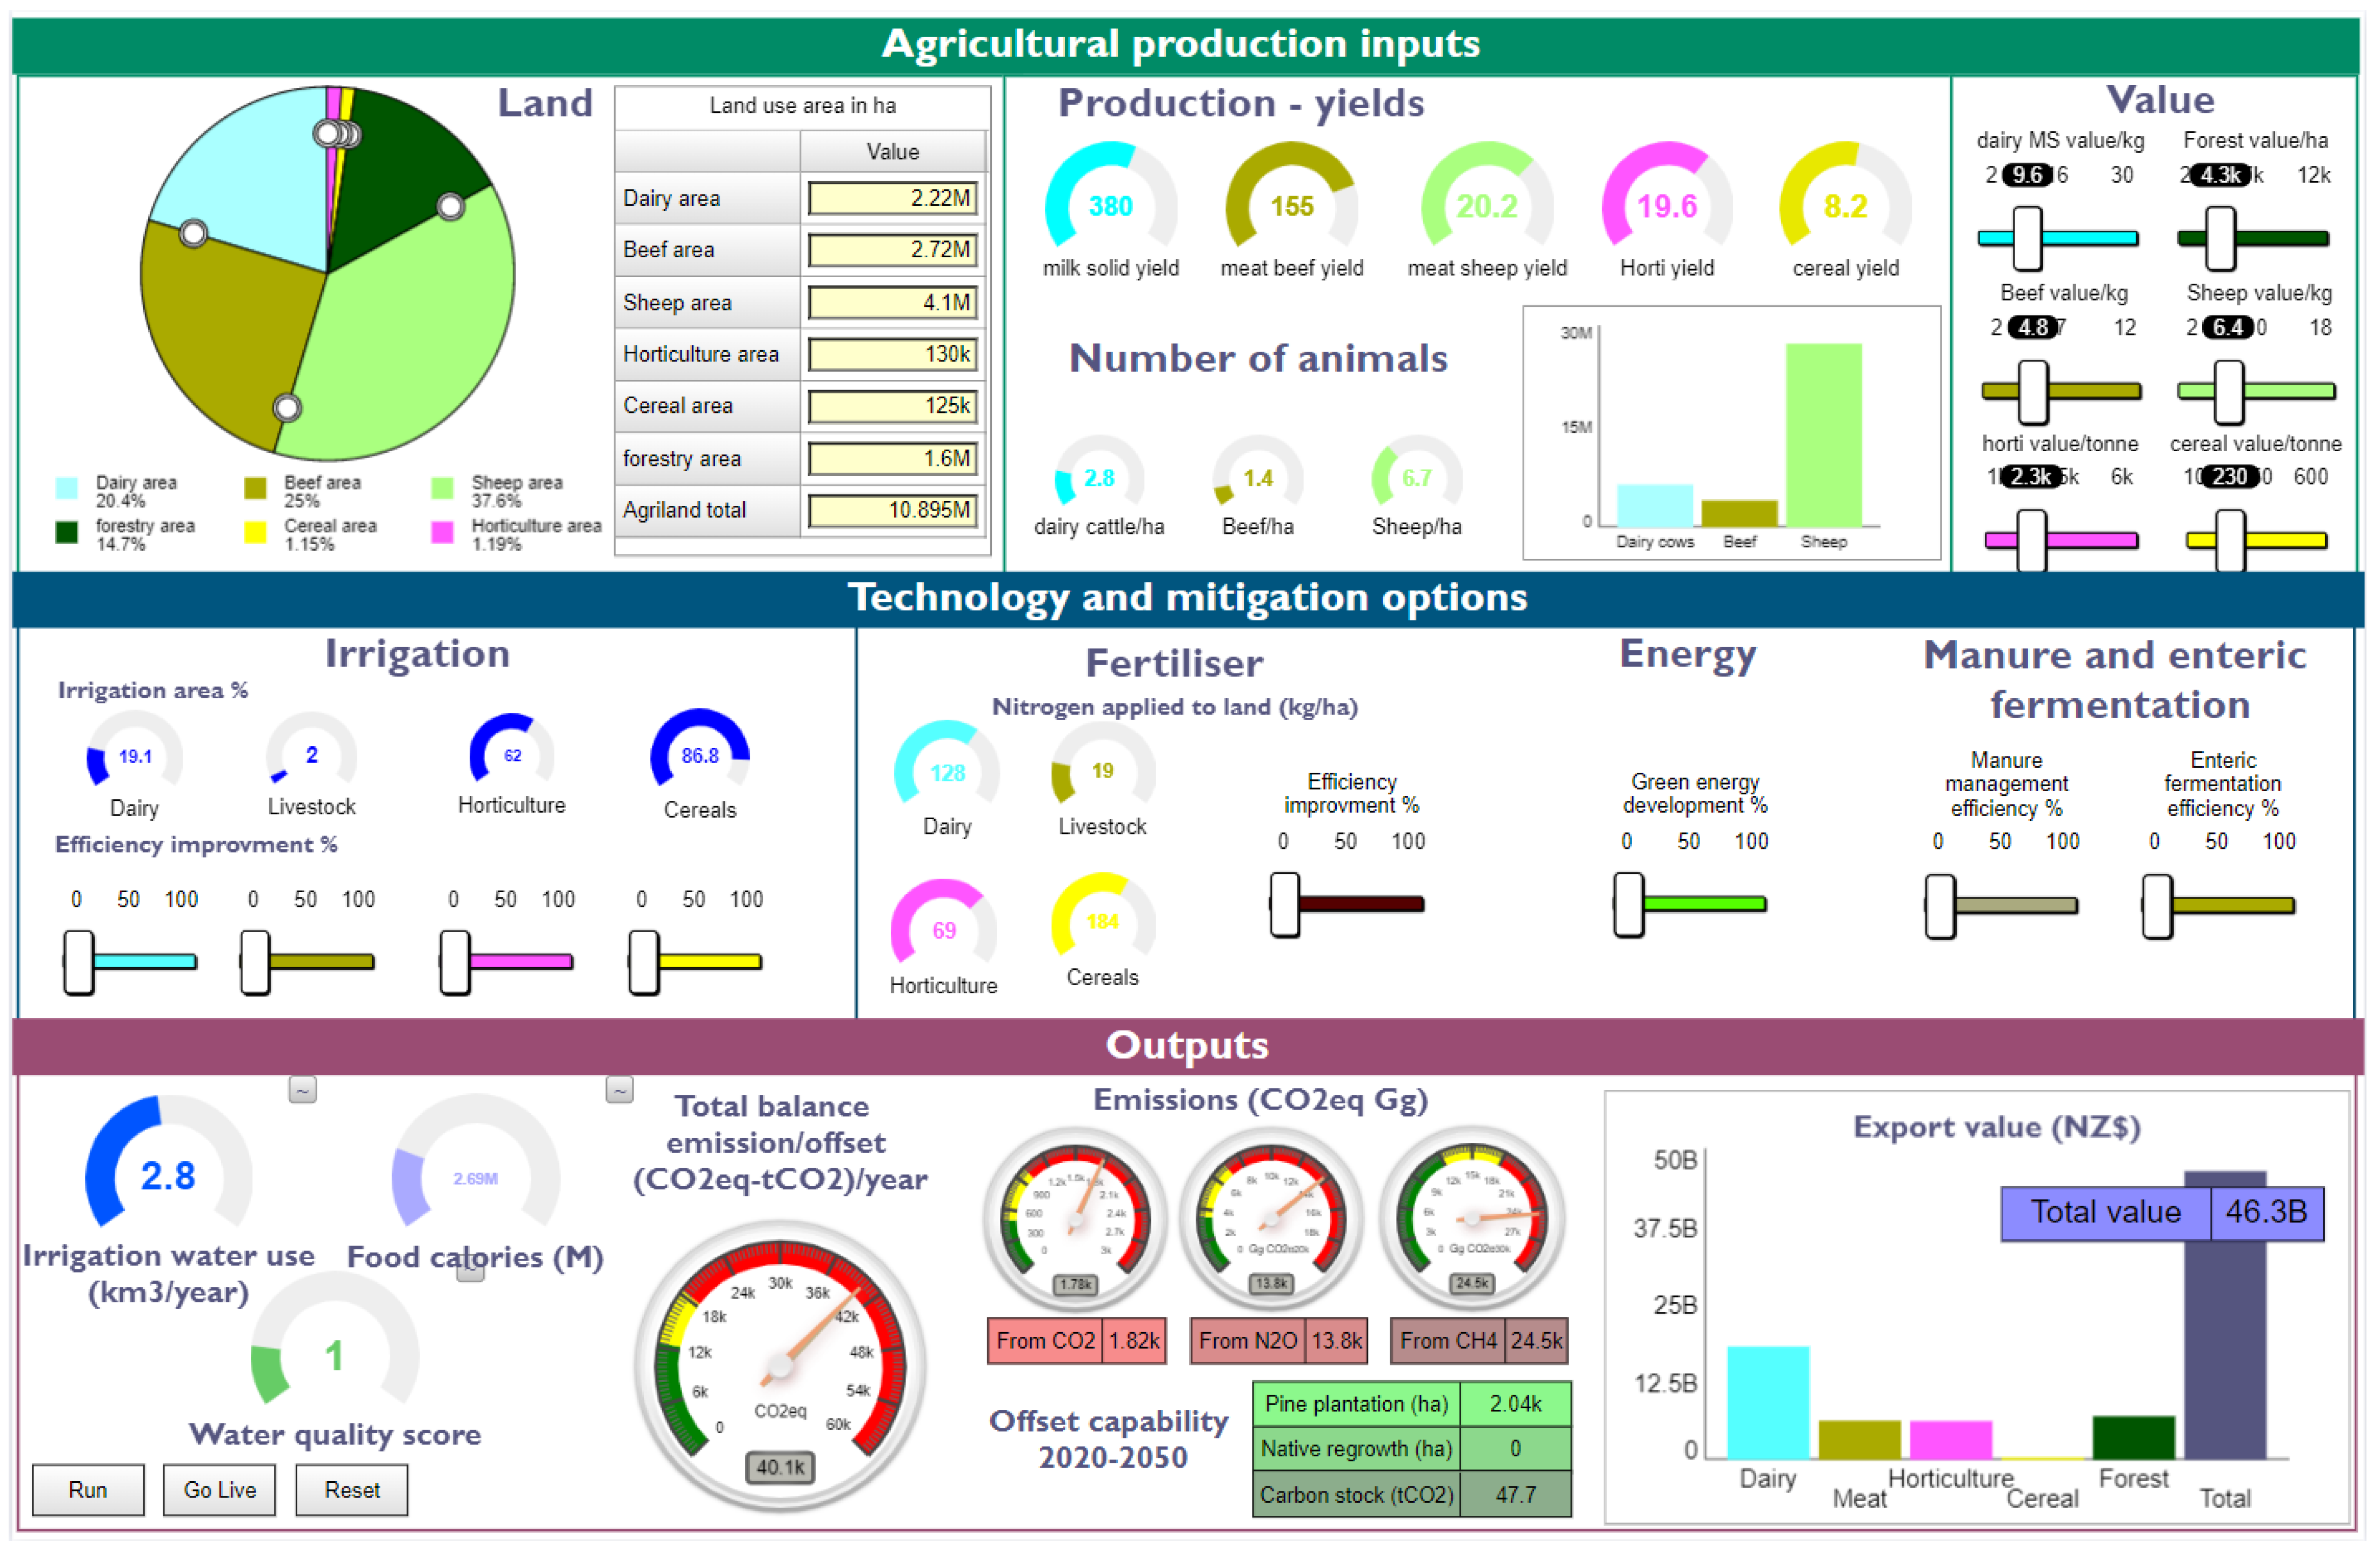This screenshot has height=1559, width=2380.
Task: Click the Run button
Action: (x=88, y=1490)
